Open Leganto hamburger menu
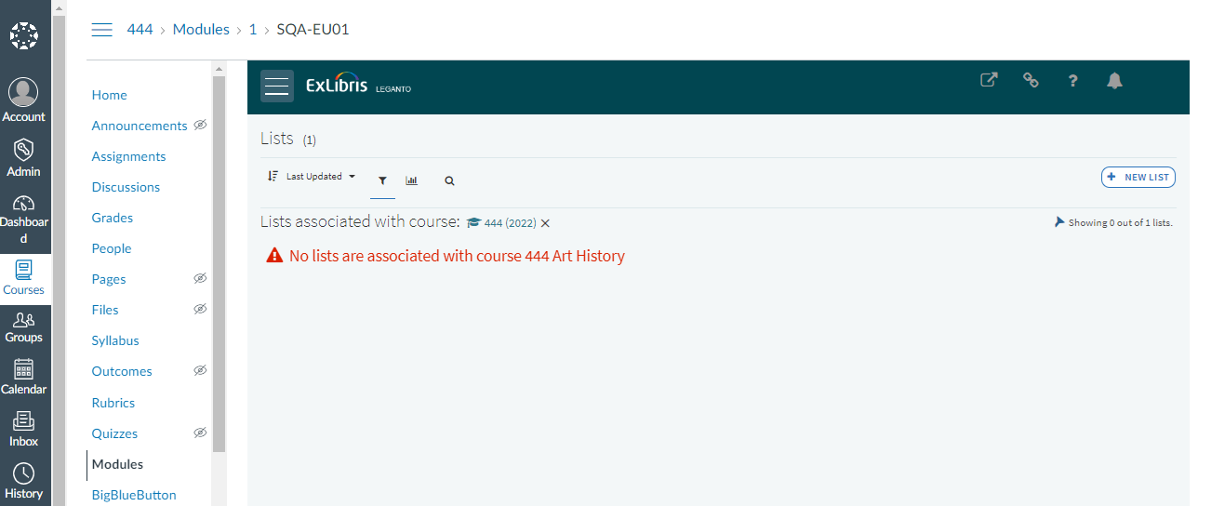The image size is (1211, 506). point(277,86)
